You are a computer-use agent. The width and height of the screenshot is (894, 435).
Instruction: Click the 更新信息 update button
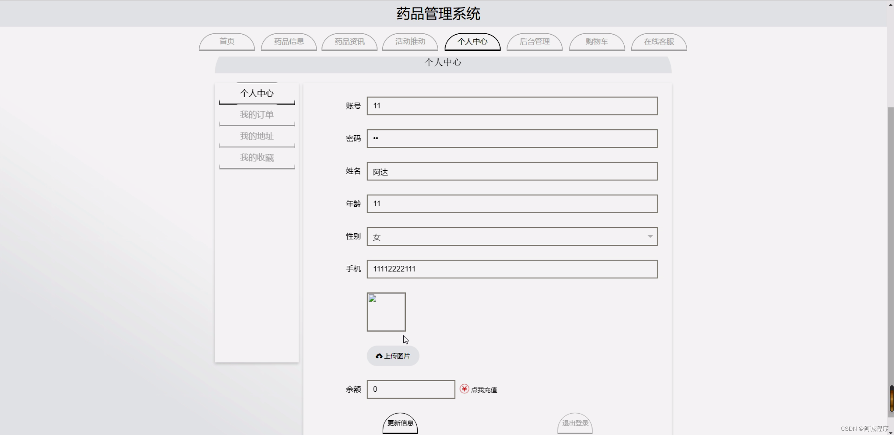pos(400,423)
